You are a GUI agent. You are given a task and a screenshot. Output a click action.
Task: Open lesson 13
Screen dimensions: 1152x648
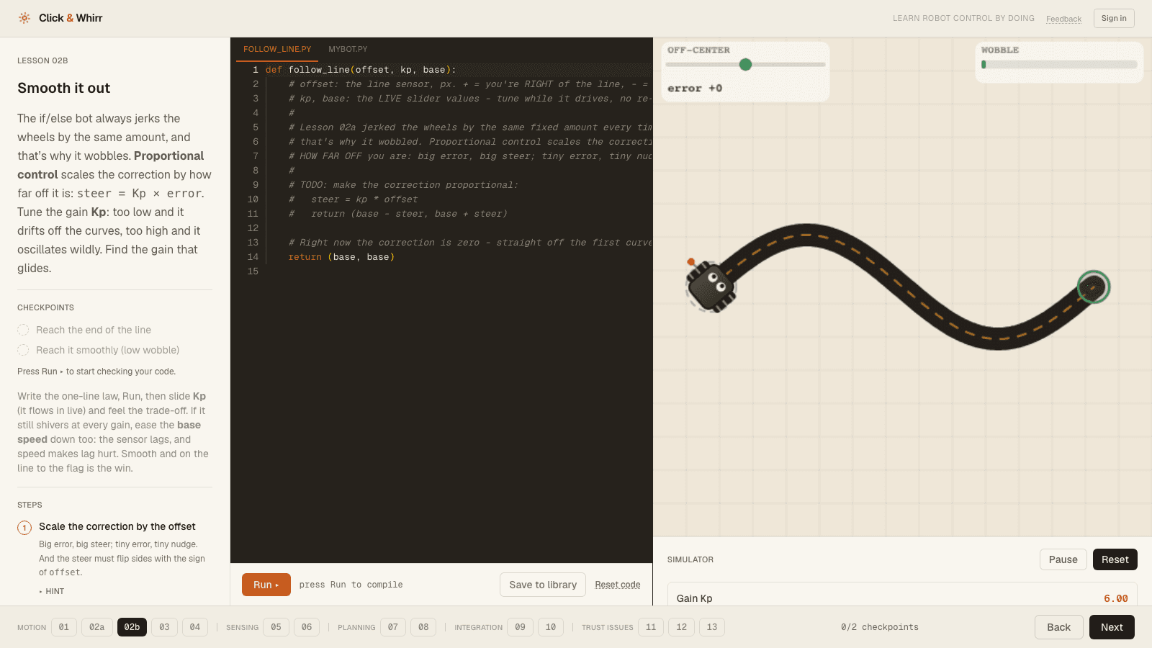(x=712, y=627)
